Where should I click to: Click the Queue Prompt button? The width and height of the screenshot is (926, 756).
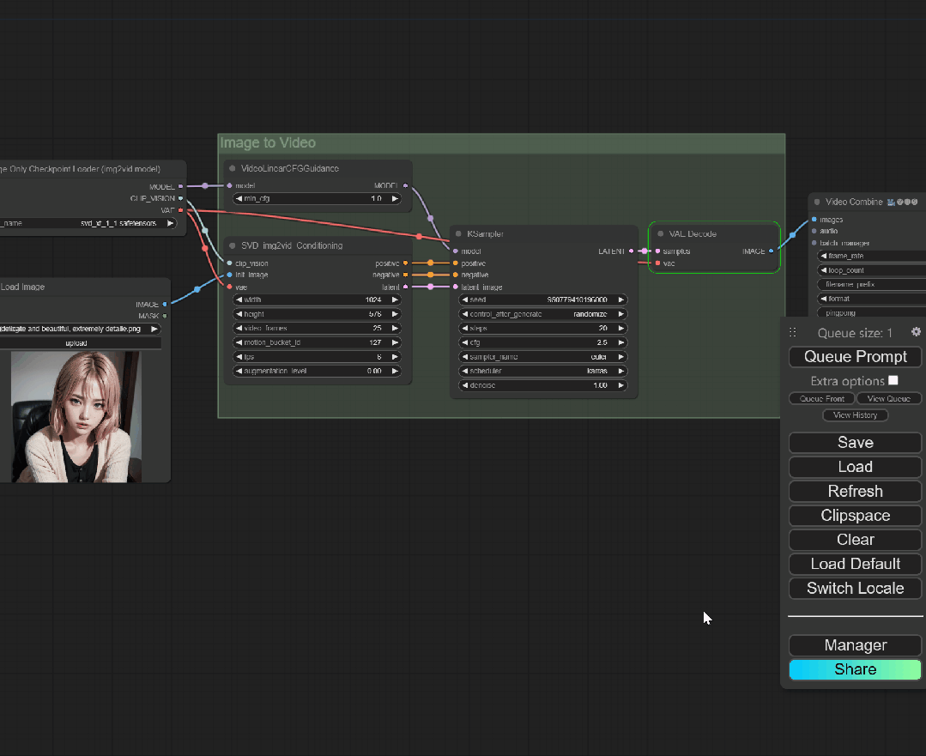855,357
